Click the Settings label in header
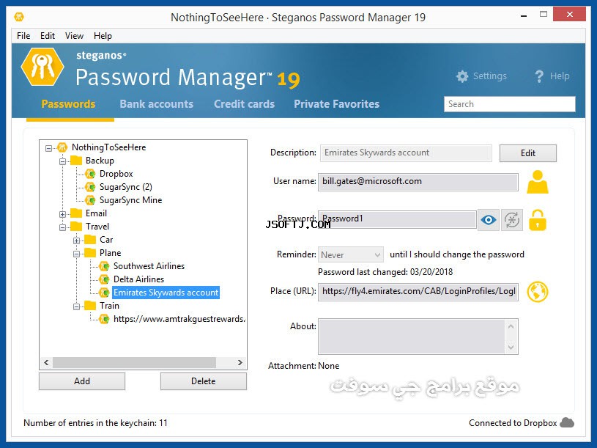The width and height of the screenshot is (597, 448). (490, 76)
